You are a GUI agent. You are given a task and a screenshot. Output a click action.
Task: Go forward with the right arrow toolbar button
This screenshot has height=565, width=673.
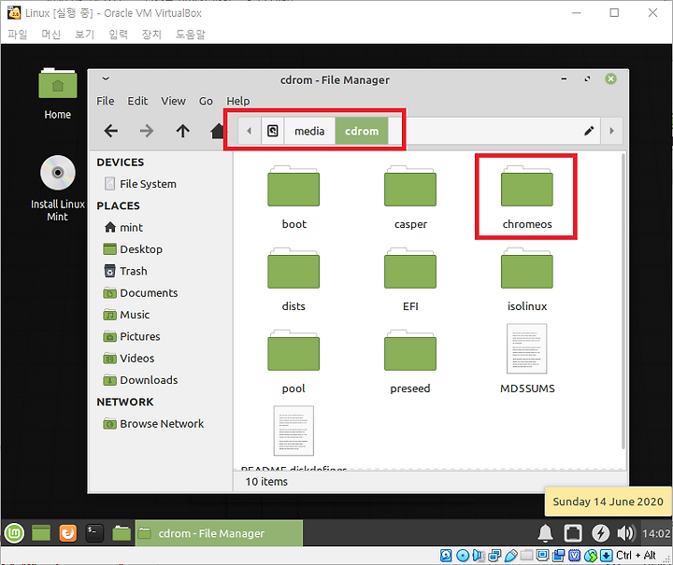click(147, 131)
